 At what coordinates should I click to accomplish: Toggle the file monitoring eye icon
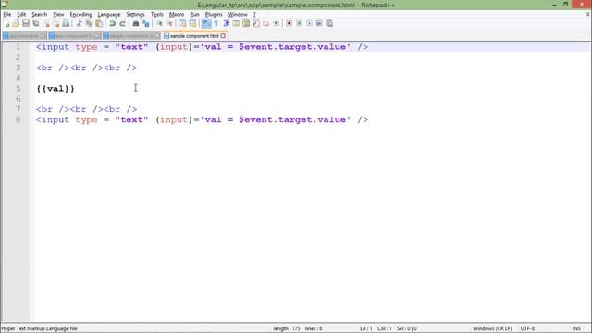(x=277, y=24)
